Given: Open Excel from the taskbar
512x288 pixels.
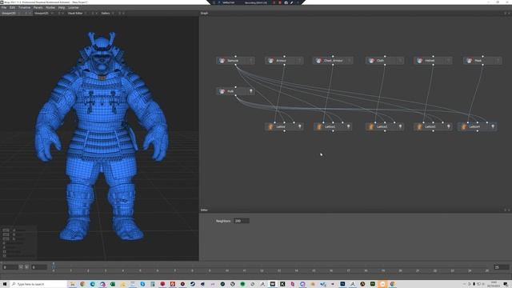Looking at the screenshot, I should (x=113, y=284).
